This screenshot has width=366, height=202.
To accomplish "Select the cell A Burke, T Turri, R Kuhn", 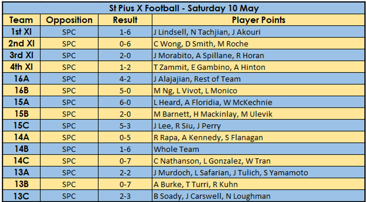I will 259,184.
